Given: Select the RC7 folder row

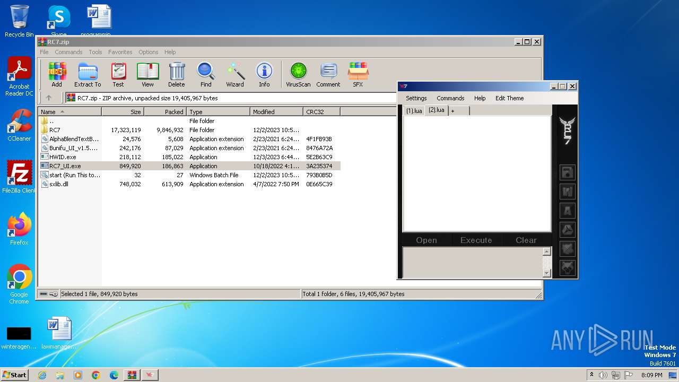Looking at the screenshot, I should 189,130.
